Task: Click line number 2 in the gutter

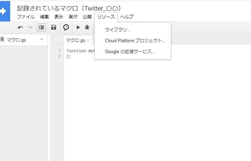Action: coord(59,56)
